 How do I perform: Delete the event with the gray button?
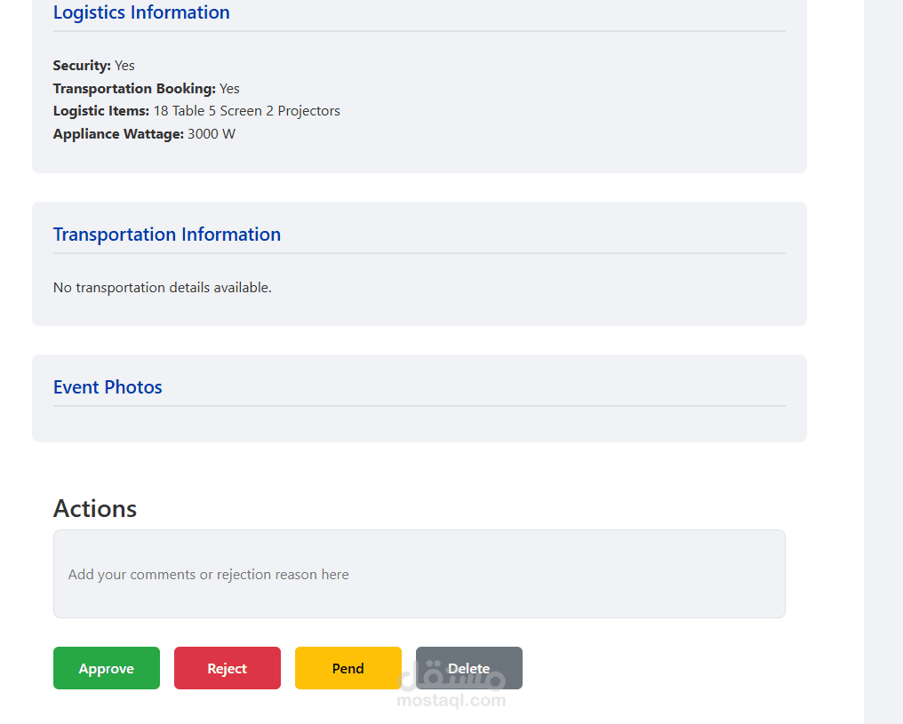(469, 668)
